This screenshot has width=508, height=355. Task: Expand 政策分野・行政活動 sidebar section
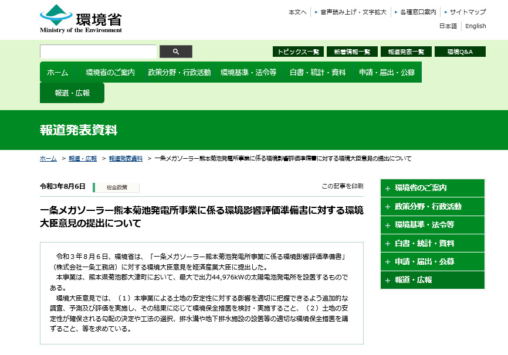pos(432,206)
